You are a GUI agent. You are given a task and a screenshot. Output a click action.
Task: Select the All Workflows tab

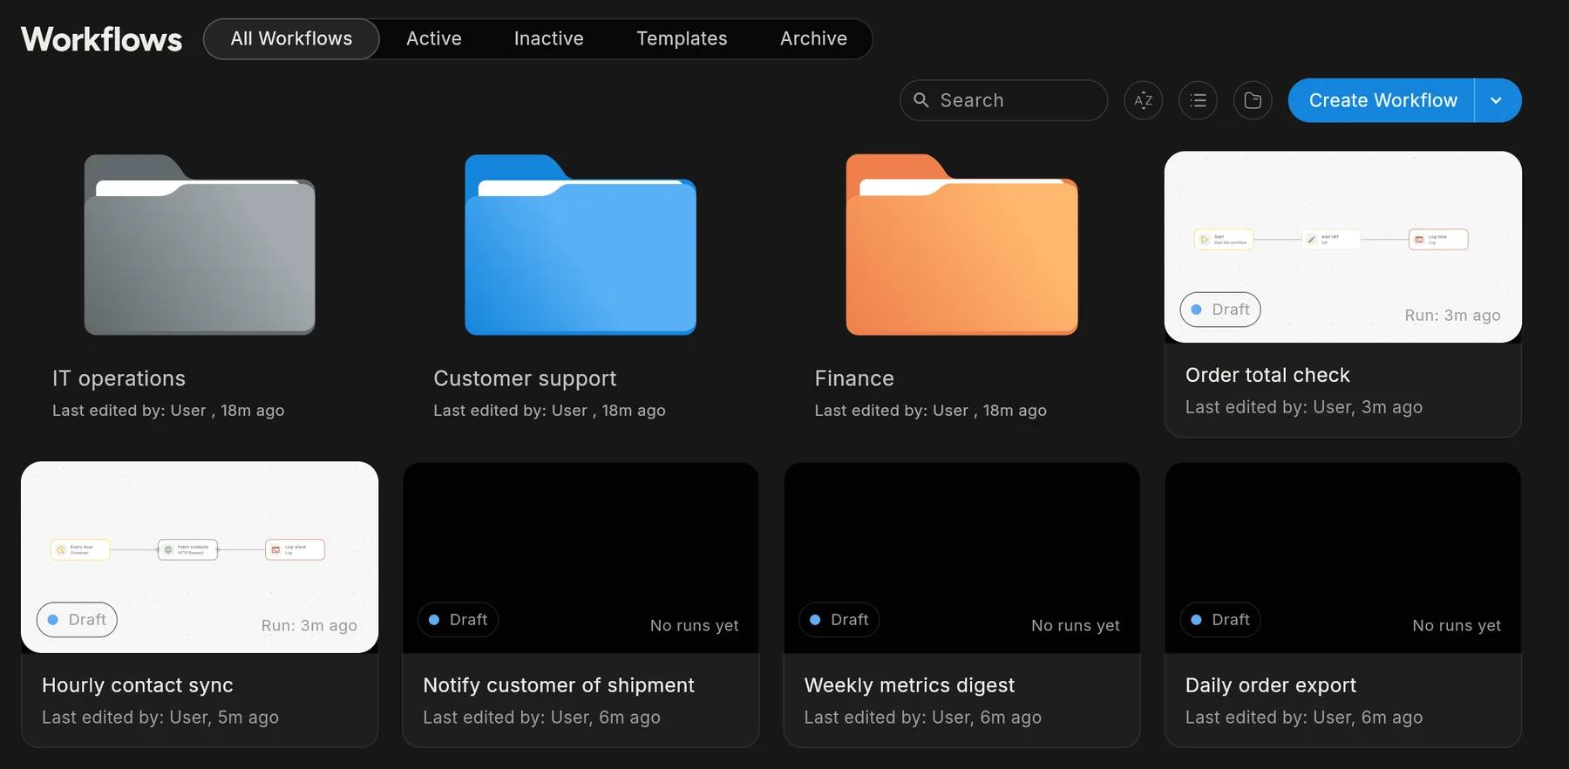tap(291, 39)
